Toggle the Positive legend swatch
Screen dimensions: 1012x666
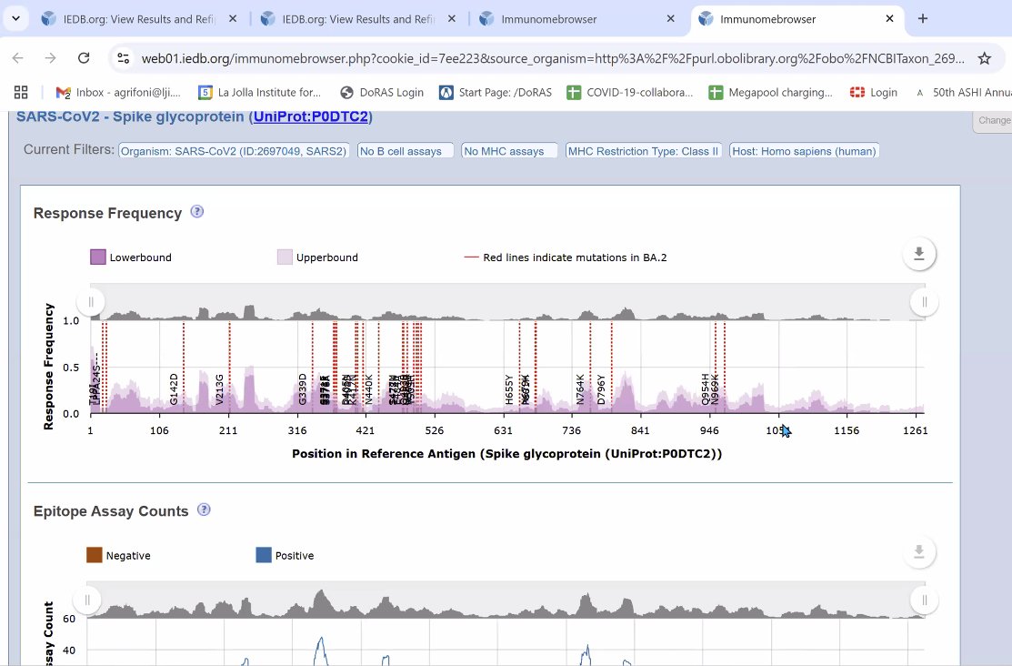tap(264, 556)
